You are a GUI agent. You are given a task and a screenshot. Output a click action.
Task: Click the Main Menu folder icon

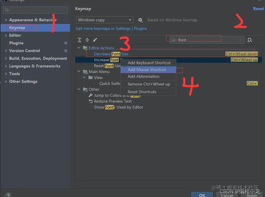[x=85, y=72]
